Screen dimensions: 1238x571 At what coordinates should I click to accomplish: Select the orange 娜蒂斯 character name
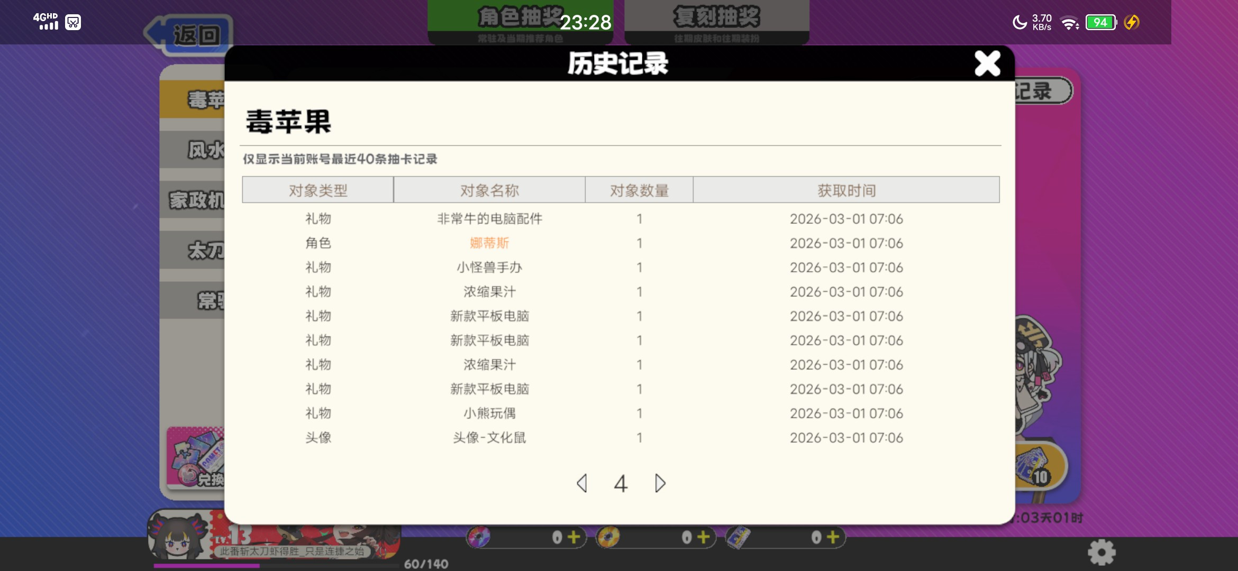pos(489,243)
